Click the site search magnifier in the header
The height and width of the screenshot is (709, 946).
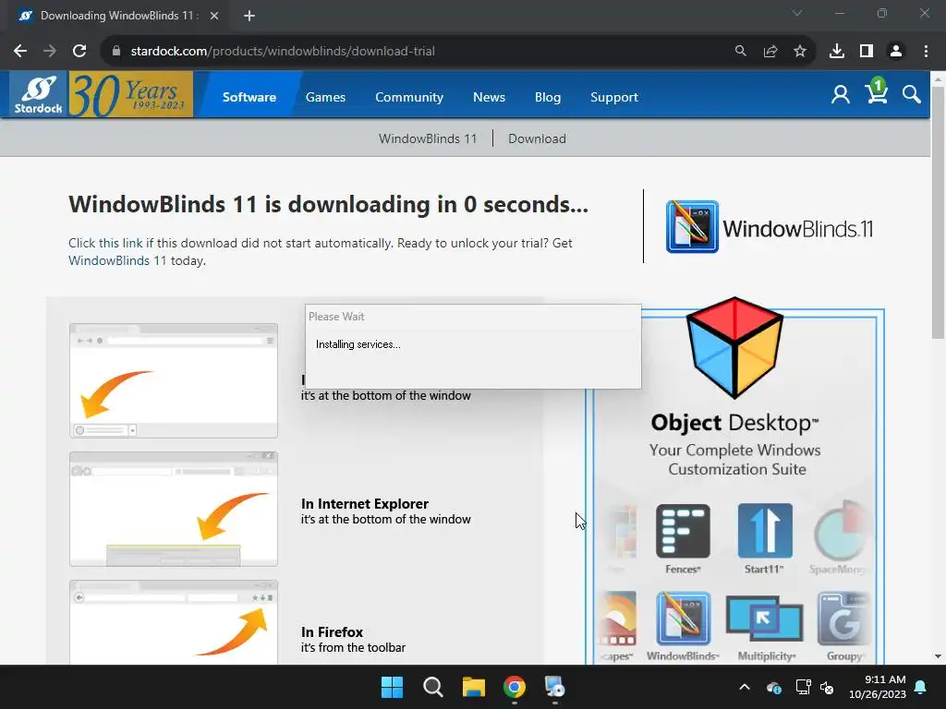coord(911,95)
